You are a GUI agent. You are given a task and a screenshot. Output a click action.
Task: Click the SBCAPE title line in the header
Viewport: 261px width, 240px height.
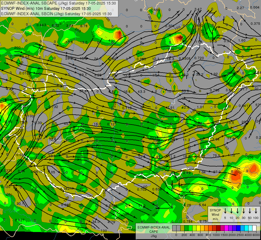coord(58,3)
